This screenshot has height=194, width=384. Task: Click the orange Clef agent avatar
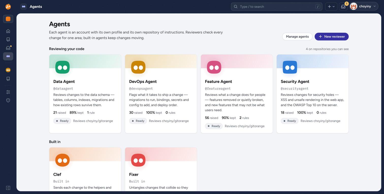tap(62, 160)
